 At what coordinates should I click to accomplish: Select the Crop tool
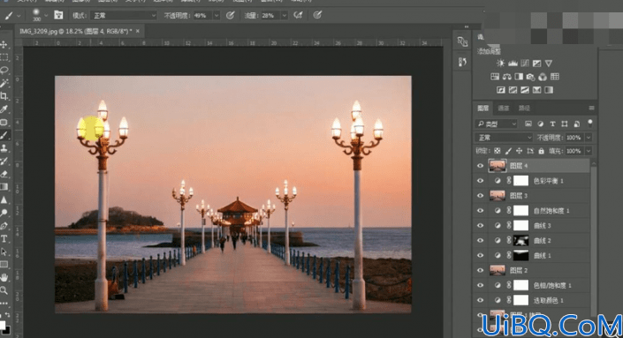pos(4,96)
